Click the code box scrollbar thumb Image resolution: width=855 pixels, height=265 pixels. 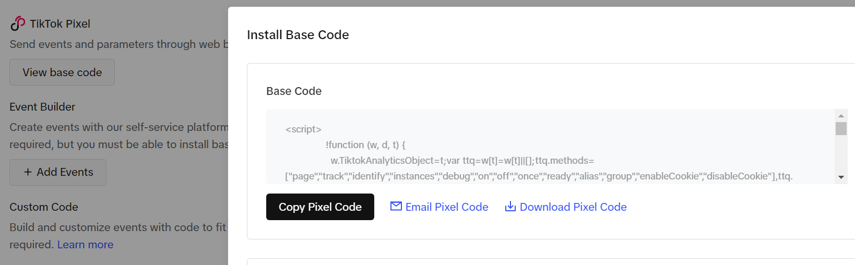(x=840, y=128)
